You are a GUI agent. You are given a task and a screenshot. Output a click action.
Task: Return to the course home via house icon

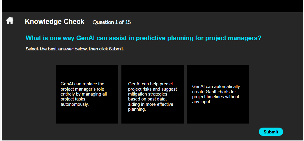[x=10, y=21]
